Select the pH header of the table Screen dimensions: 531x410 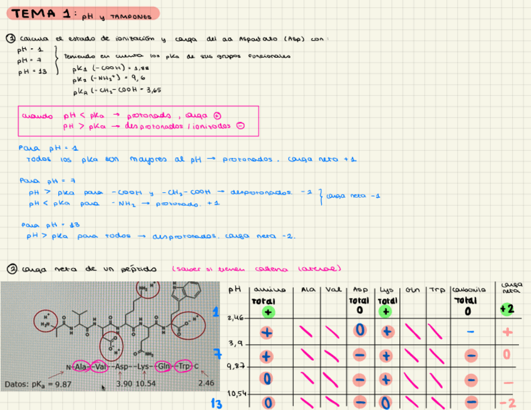click(x=235, y=290)
